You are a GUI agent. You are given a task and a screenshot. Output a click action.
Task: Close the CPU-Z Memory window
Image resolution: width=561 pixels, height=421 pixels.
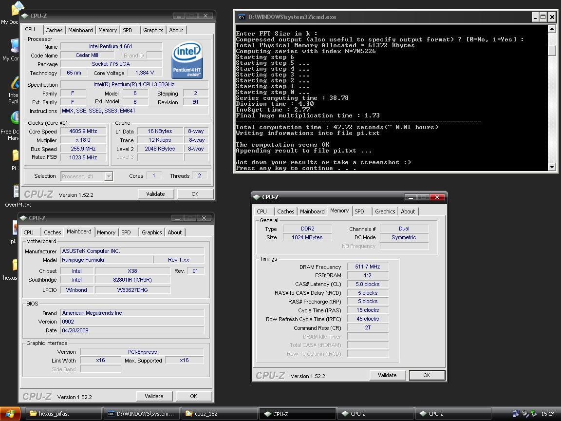tap(437, 197)
